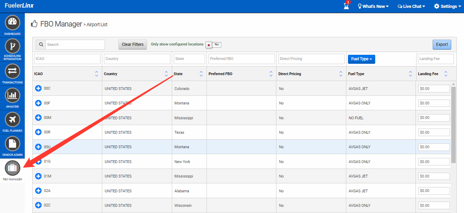464x213 pixels.
Task: Expand the 00C airport row
Action: [x=38, y=89]
